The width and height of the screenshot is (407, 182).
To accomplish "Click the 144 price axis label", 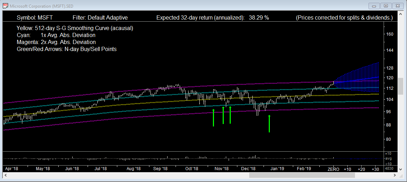I will pos(390,50).
